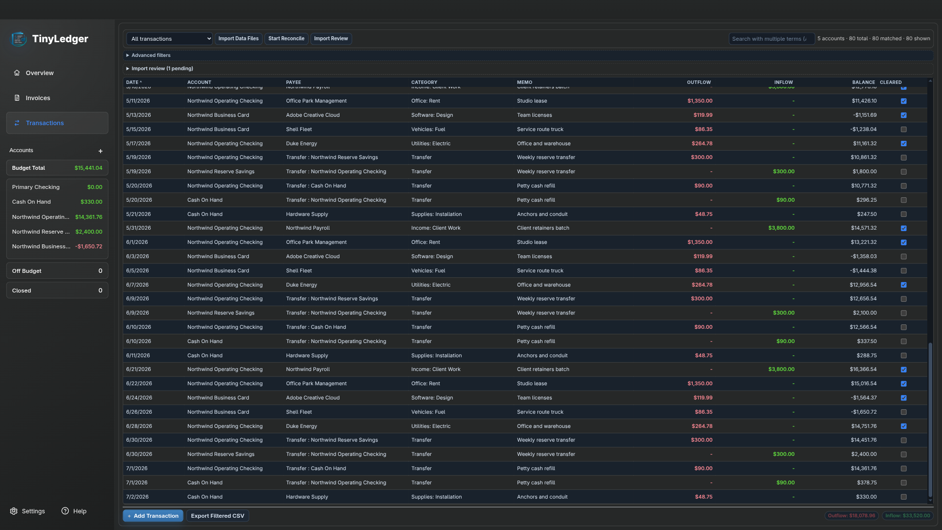
Task: Click Import Data Files button
Action: pyautogui.click(x=238, y=39)
